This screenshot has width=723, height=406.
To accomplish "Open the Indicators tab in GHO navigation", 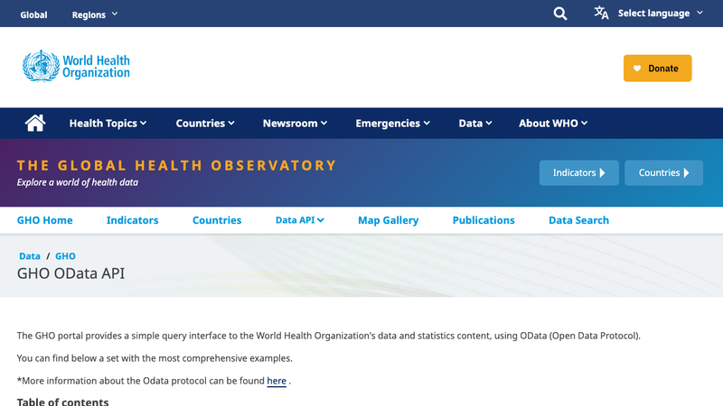I will (132, 220).
